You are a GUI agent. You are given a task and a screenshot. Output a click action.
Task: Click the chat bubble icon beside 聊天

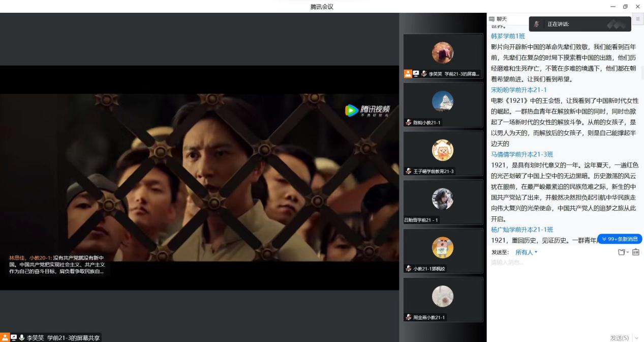pos(492,19)
